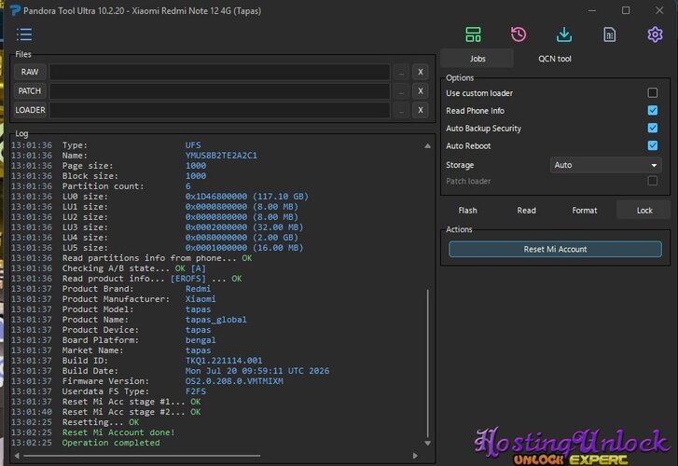Viewport: 678px width, 466px height.
Task: Clear the LOADER file field with X
Action: point(421,110)
